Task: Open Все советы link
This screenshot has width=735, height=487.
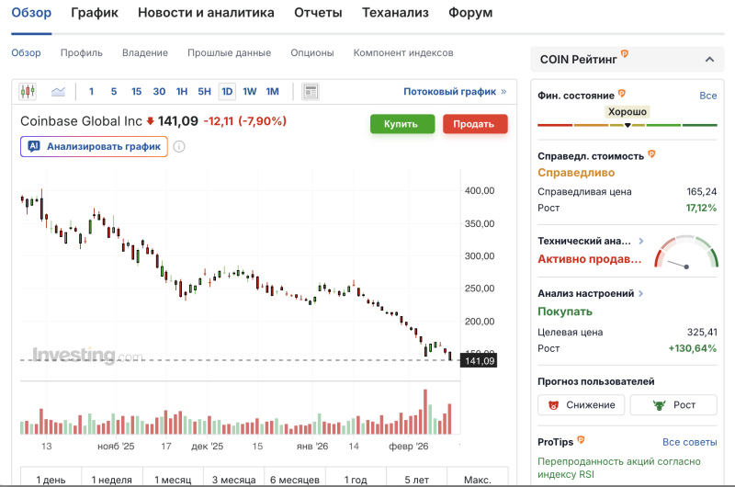Action: 690,442
